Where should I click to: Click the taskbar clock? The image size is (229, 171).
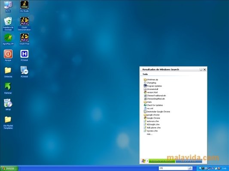point(224,168)
